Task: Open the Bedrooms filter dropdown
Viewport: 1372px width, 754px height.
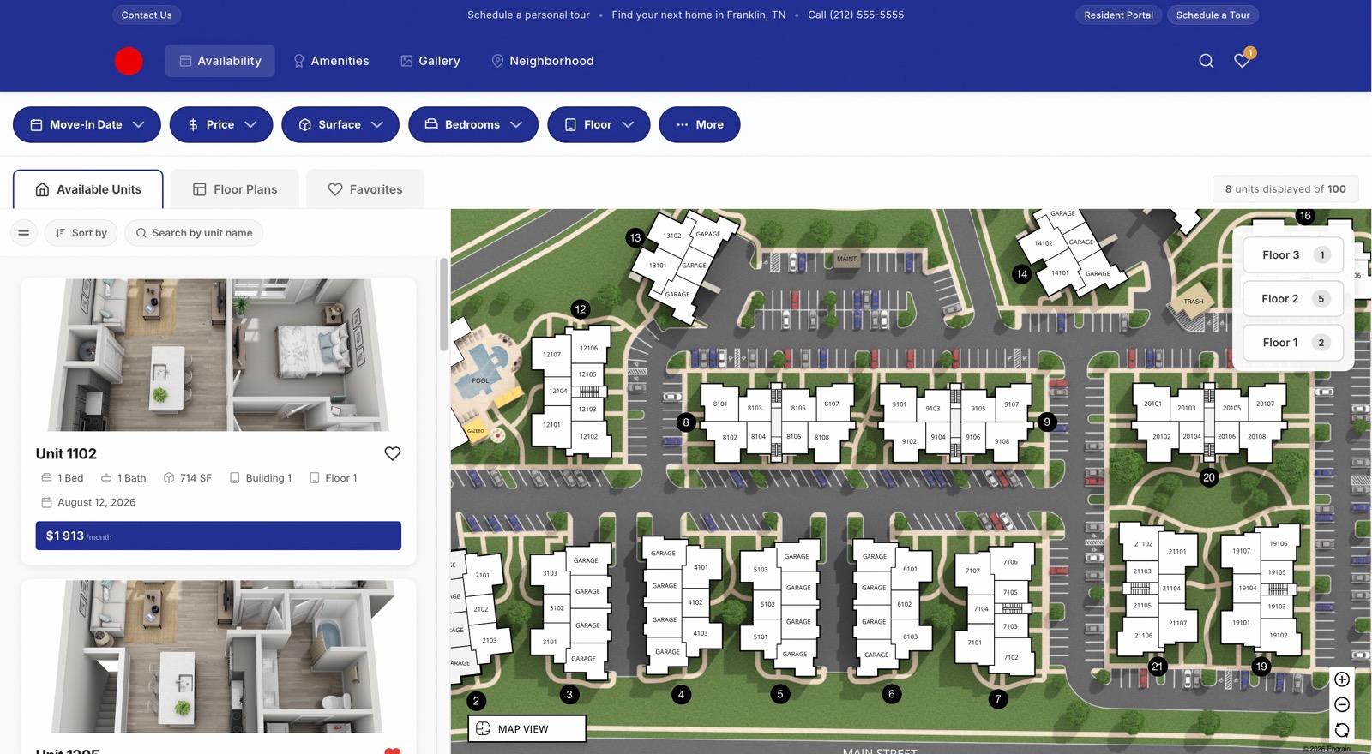Action: tap(473, 124)
